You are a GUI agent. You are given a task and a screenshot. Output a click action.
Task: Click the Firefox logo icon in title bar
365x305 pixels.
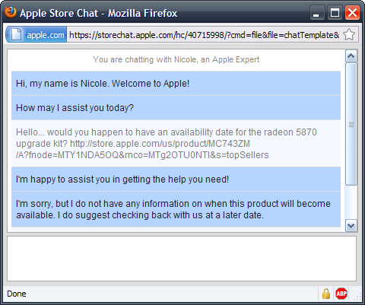click(11, 12)
